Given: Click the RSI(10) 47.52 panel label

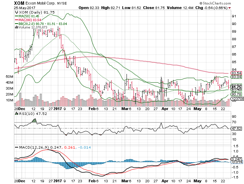Looking at the screenshot, I should 33,114.
